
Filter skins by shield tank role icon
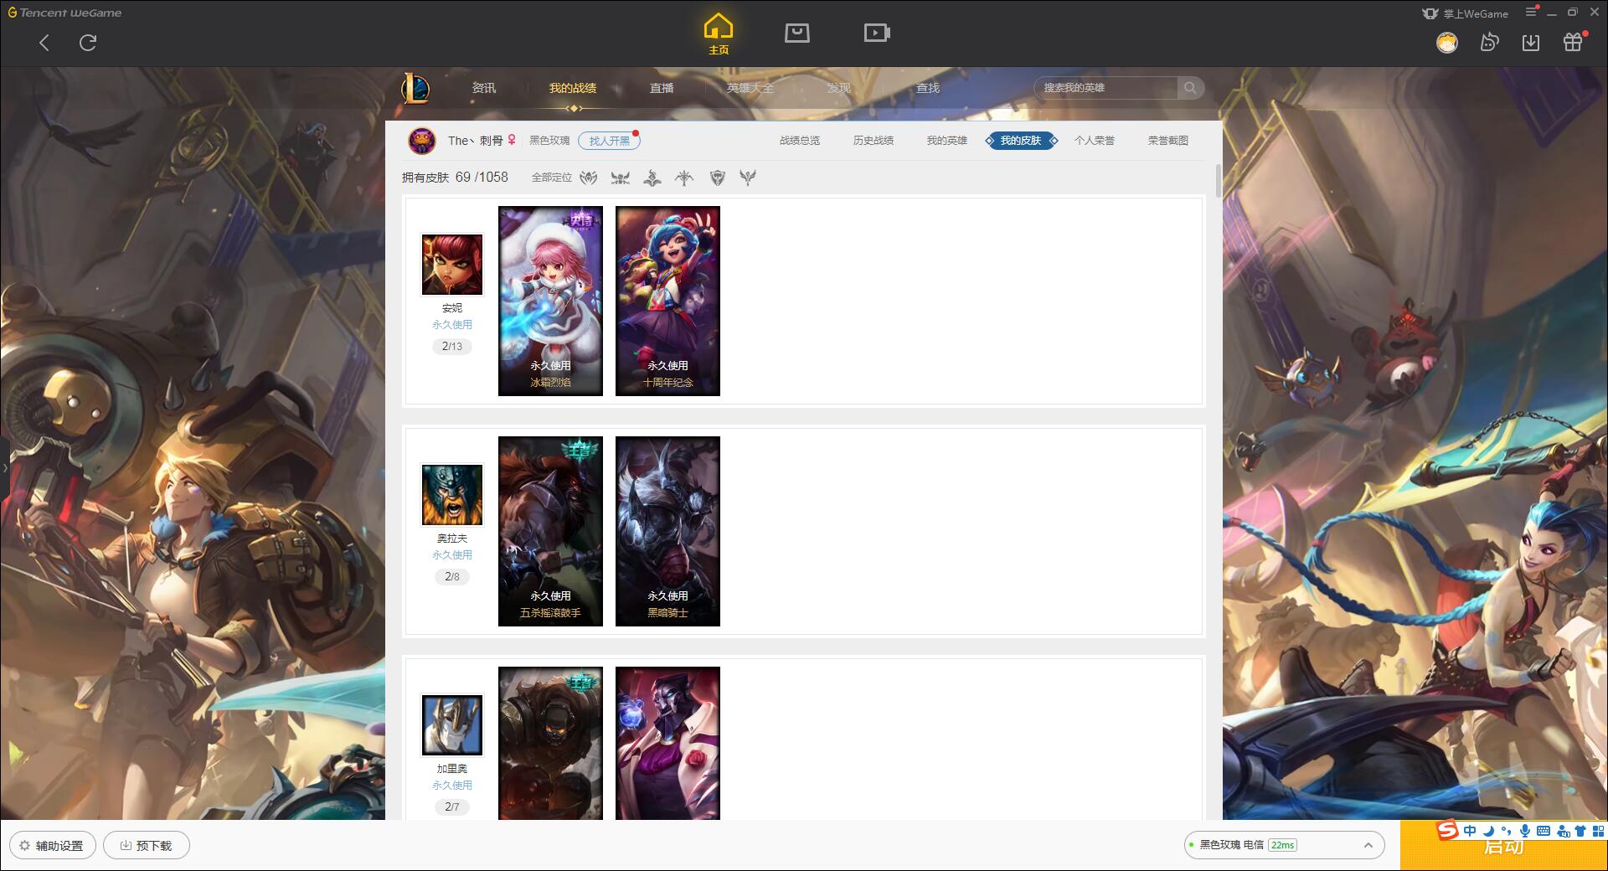(x=718, y=178)
